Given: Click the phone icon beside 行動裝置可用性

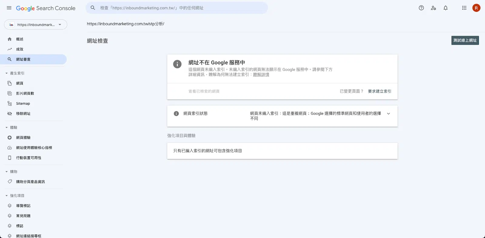Looking at the screenshot, I should 10,158.
